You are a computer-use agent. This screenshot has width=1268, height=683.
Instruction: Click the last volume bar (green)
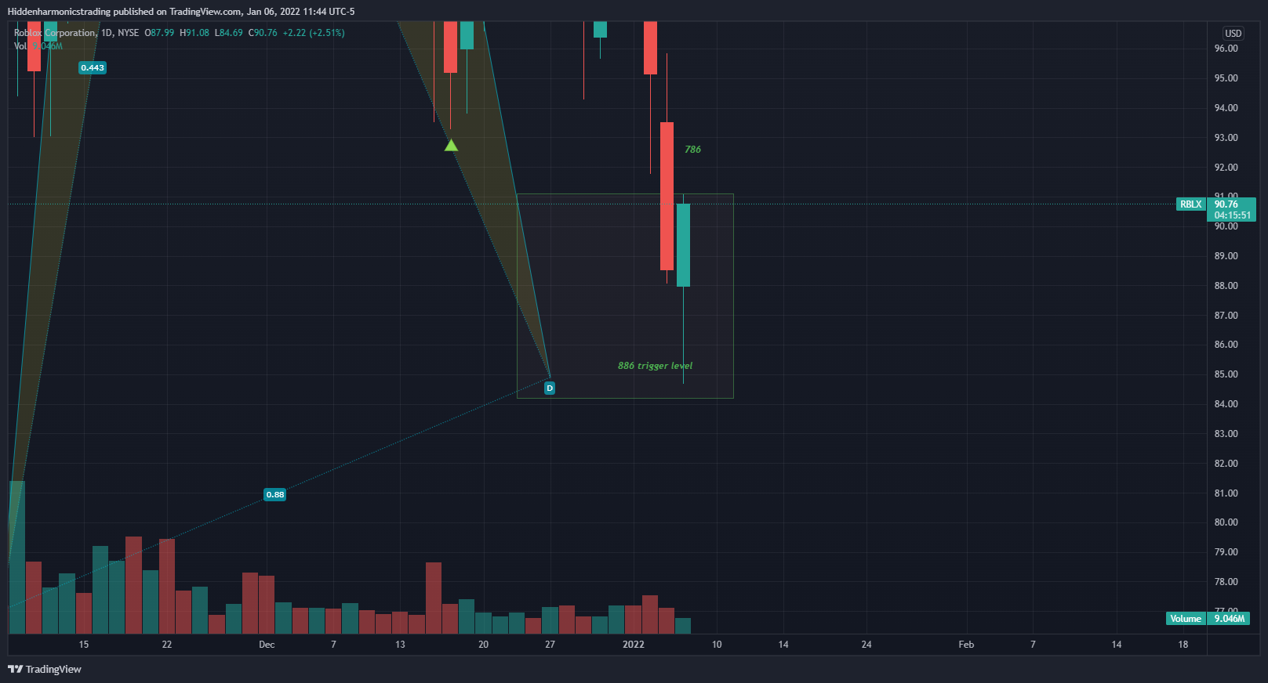click(x=683, y=626)
